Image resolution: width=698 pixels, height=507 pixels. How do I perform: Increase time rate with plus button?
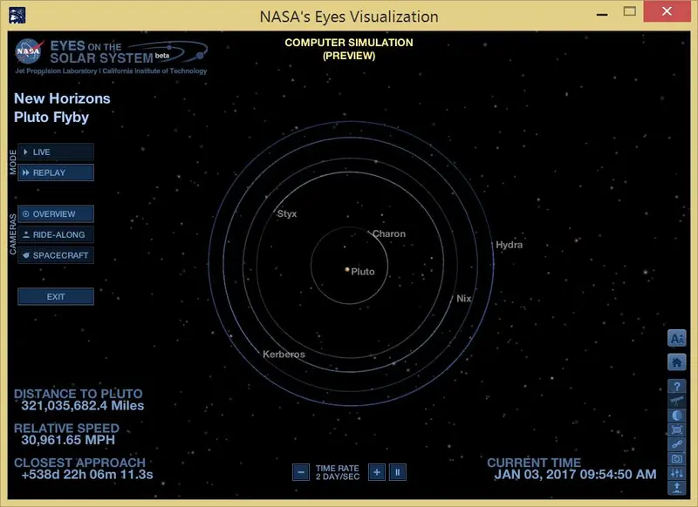[x=377, y=472]
